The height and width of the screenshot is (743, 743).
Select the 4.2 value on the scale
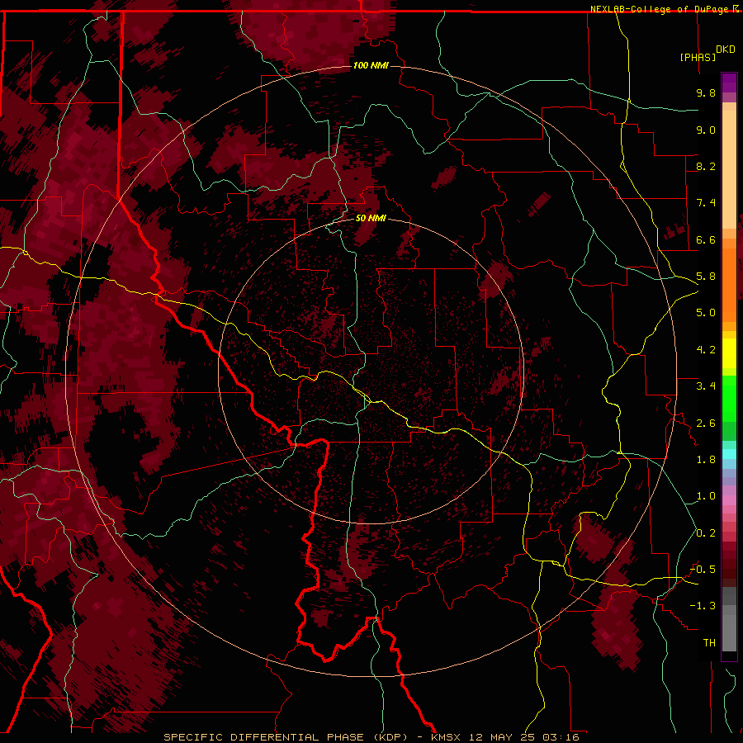(706, 350)
